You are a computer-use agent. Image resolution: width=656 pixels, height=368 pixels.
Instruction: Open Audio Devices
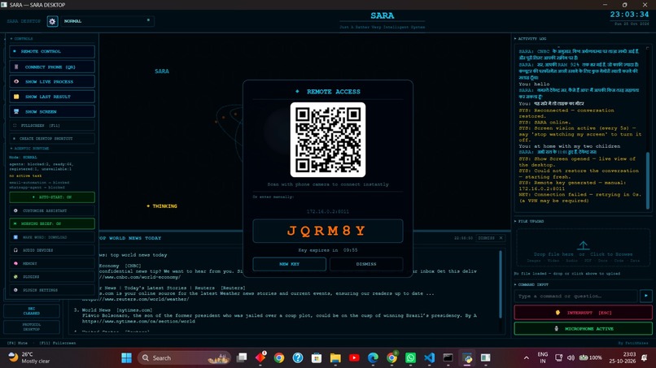(52, 250)
